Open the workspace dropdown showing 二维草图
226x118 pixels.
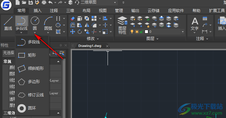115,2
